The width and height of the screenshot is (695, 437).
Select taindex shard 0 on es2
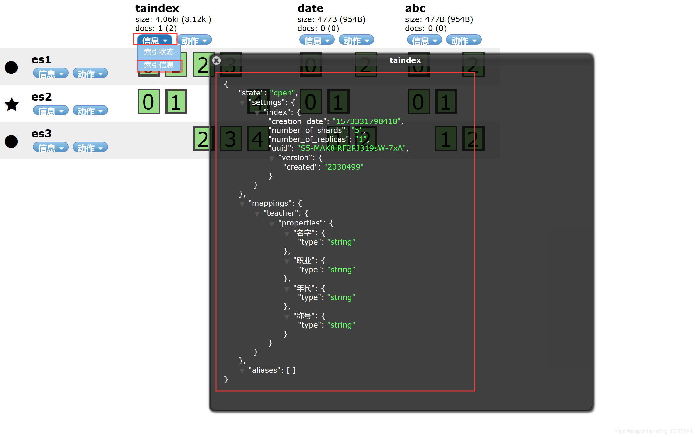(x=149, y=102)
